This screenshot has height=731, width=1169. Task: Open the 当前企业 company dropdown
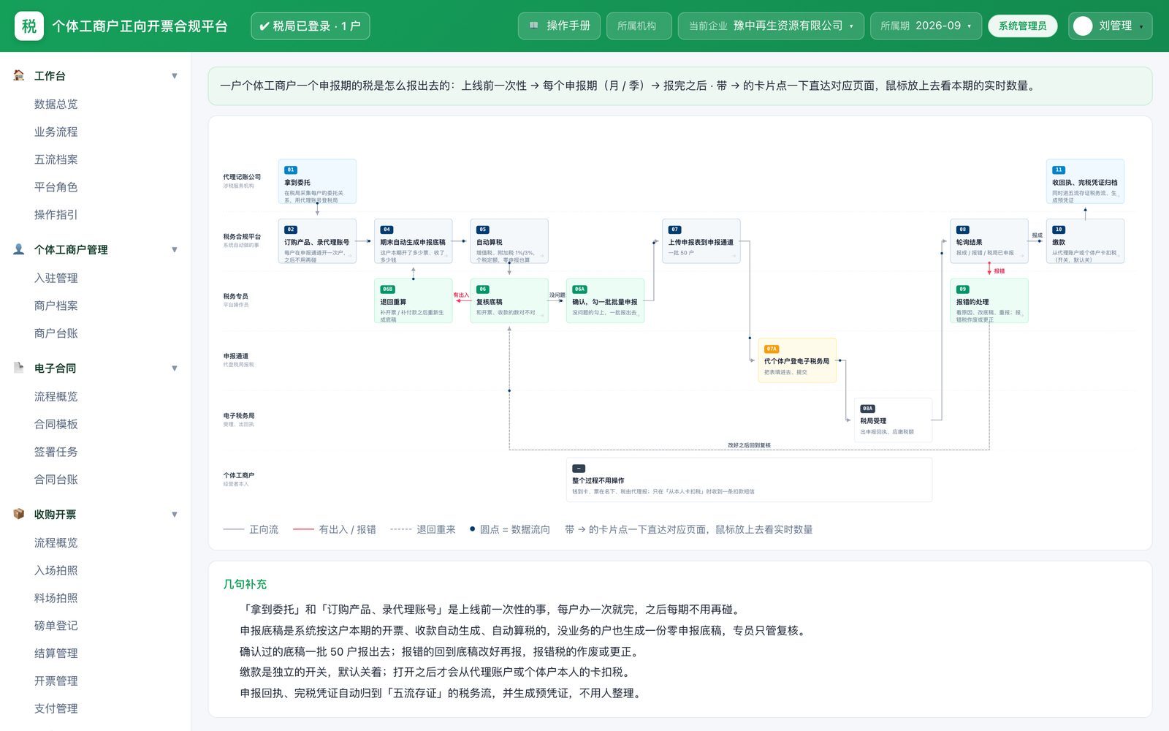(771, 26)
